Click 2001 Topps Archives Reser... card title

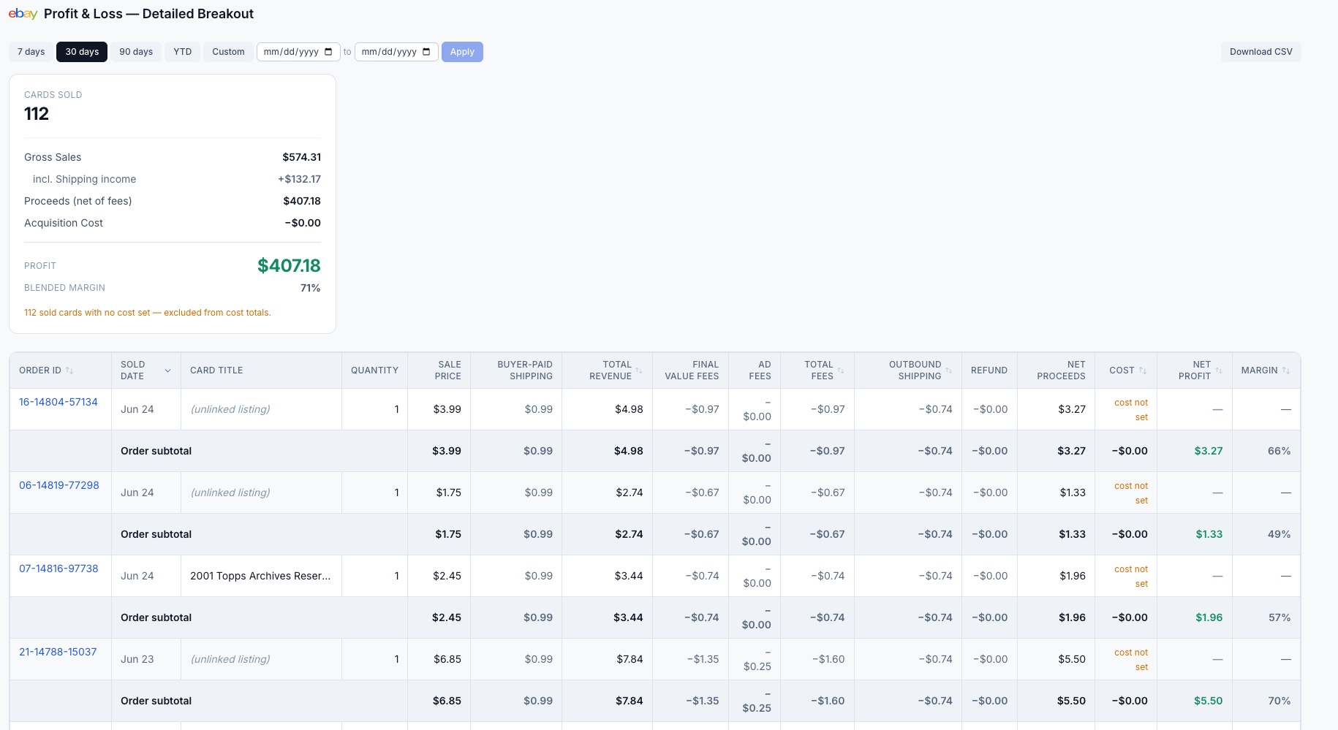point(260,576)
